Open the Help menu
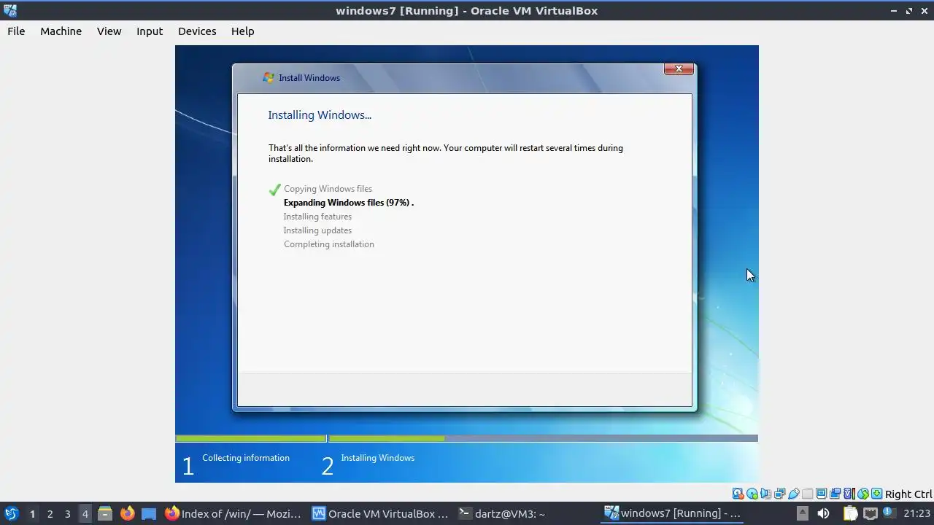 [242, 31]
